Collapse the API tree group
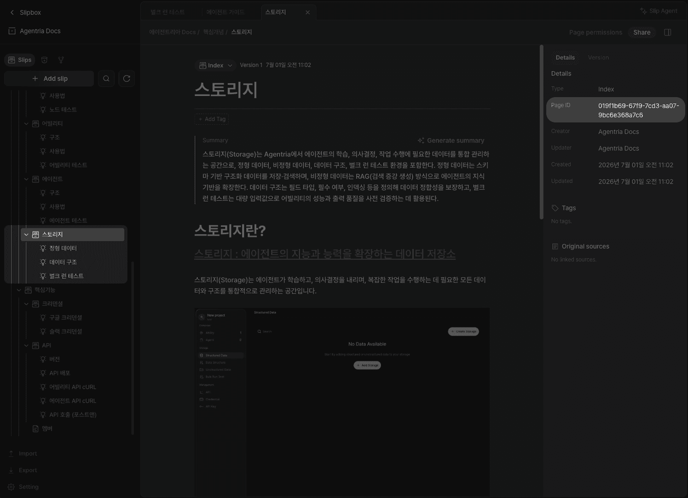This screenshot has width=688, height=498. [x=26, y=345]
